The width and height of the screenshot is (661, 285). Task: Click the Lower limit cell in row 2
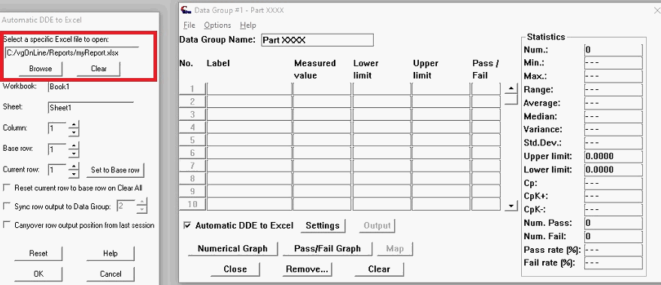point(381,101)
